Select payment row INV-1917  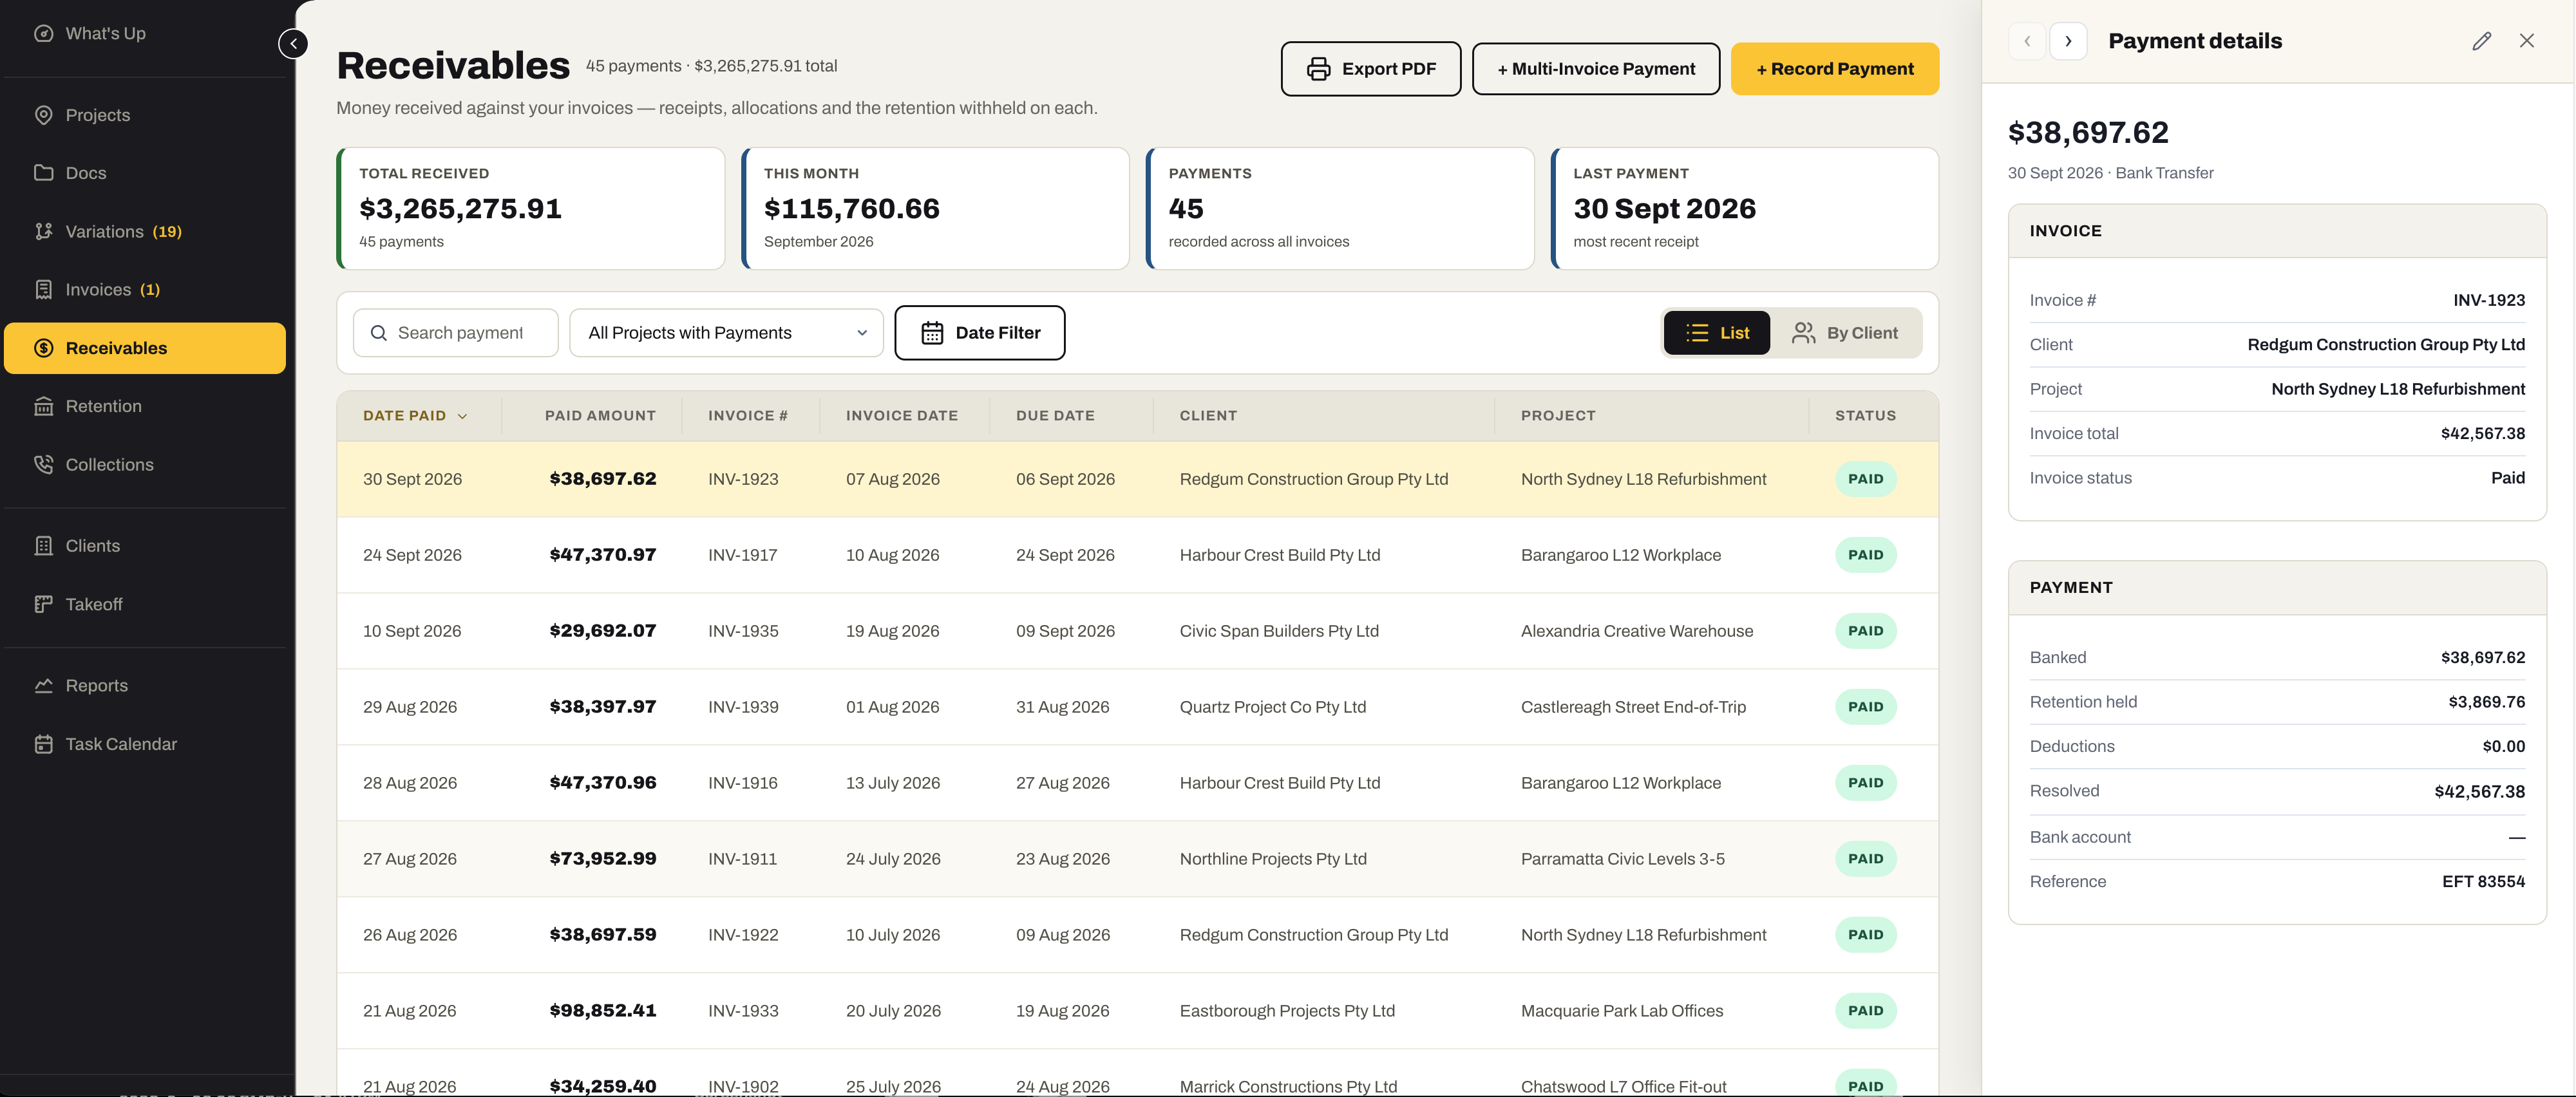pyautogui.click(x=1137, y=555)
